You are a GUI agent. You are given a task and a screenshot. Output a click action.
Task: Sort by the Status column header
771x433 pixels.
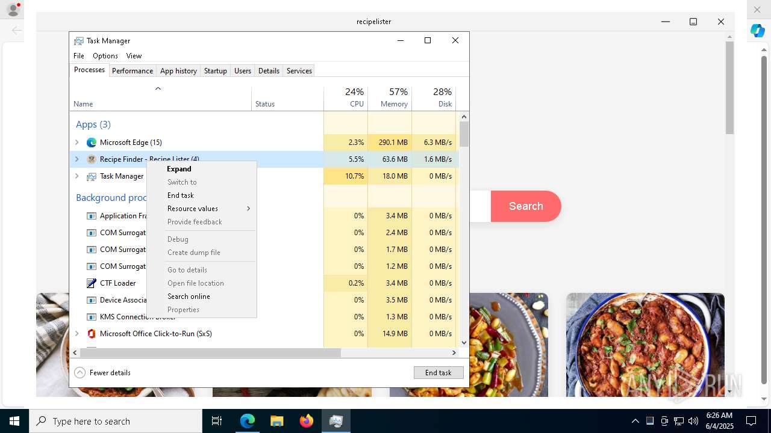click(x=287, y=99)
